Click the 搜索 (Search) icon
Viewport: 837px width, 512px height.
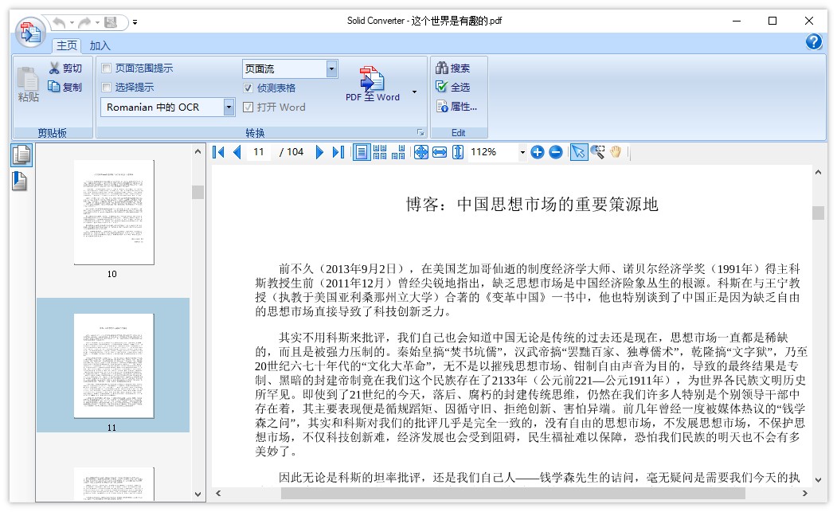point(442,68)
